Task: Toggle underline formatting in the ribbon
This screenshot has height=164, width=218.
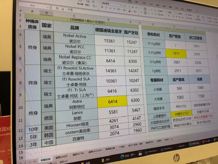Action: (110, 8)
